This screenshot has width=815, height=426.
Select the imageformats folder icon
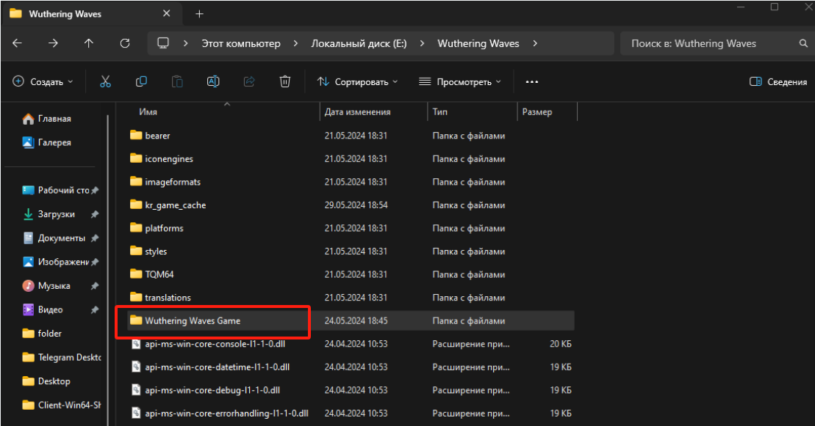(x=136, y=182)
